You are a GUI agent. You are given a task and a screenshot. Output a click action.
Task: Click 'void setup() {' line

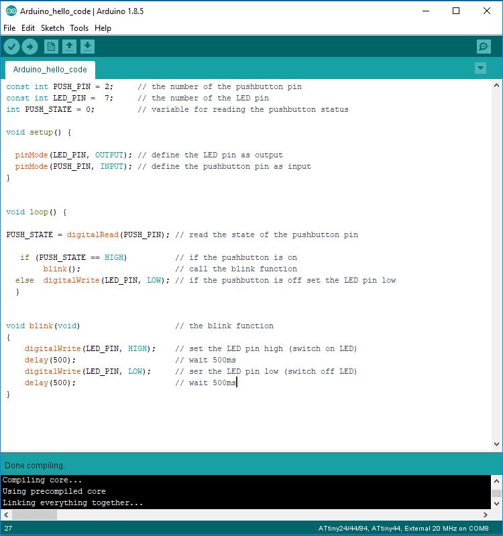coord(39,132)
